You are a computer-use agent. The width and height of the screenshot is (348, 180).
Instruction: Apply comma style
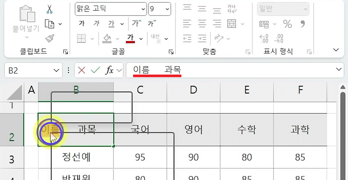click(x=303, y=23)
